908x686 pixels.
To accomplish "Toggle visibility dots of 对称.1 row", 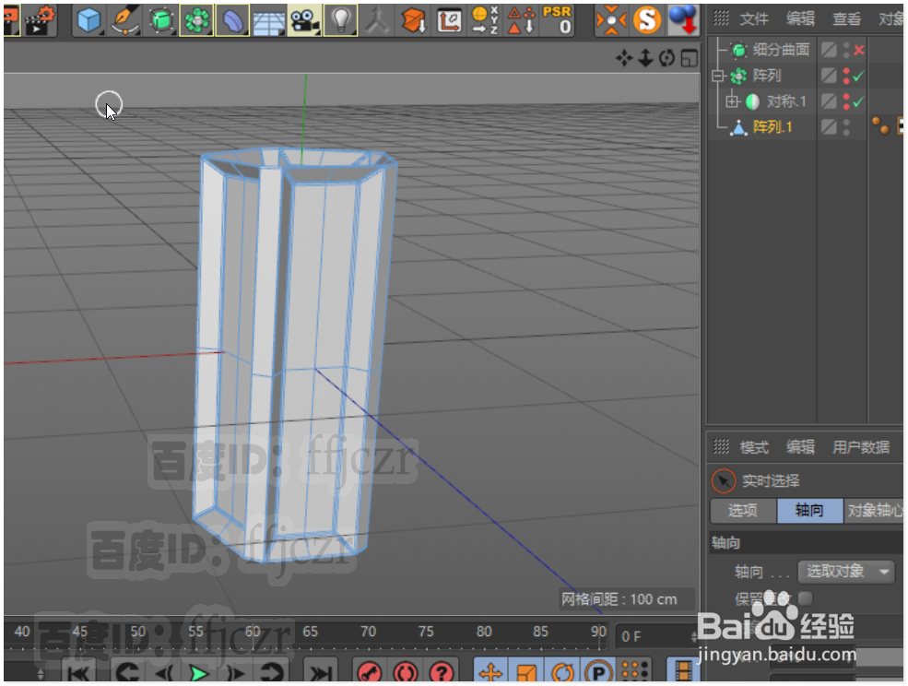I will 846,101.
